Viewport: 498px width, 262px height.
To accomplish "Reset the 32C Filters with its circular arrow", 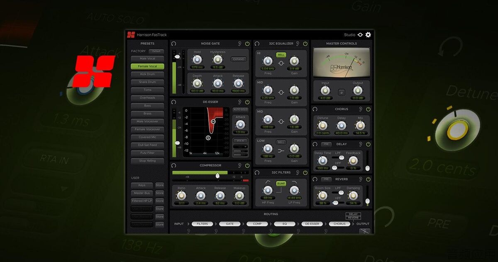I will click(x=257, y=172).
